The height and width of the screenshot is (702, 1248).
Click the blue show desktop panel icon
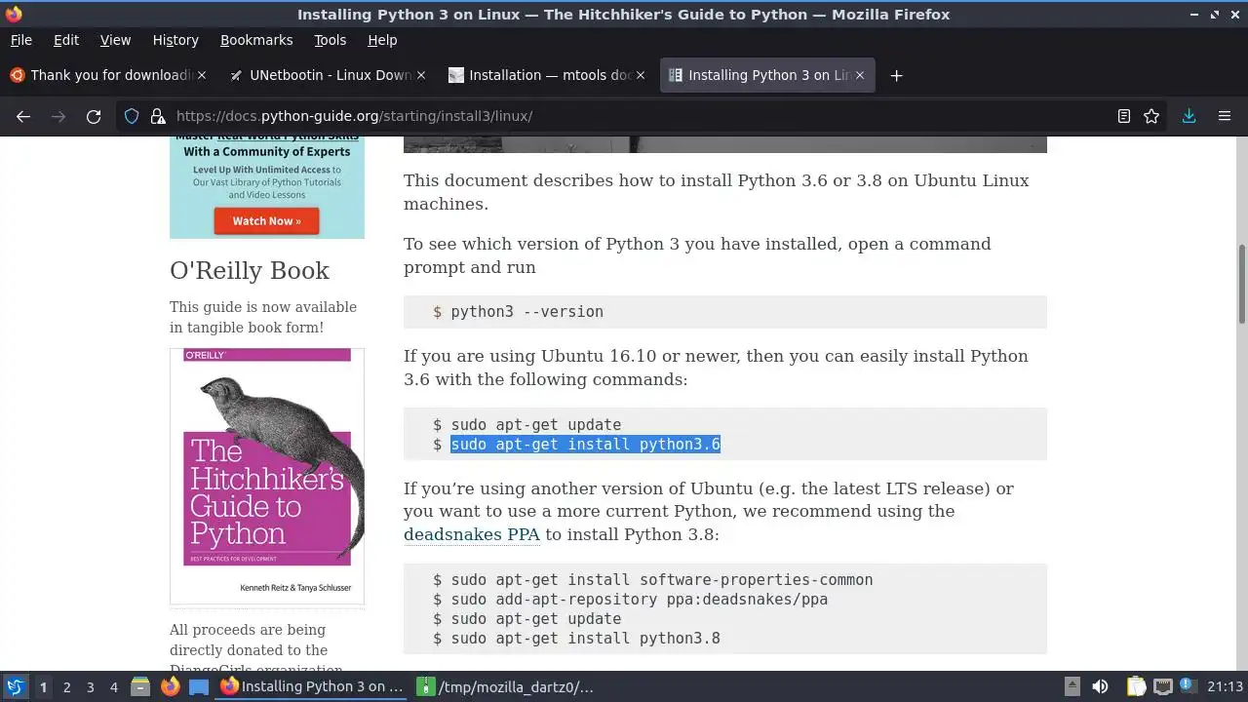point(199,686)
